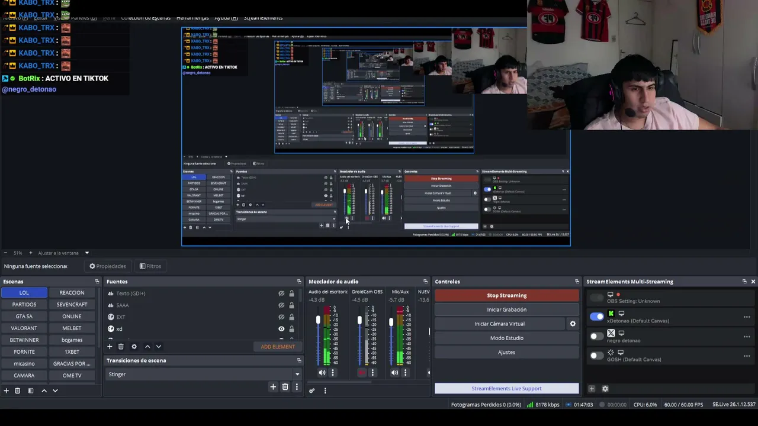Image resolution: width=758 pixels, height=426 pixels.
Task: Add a source with the Fuentes plus icon
Action: pos(110,347)
